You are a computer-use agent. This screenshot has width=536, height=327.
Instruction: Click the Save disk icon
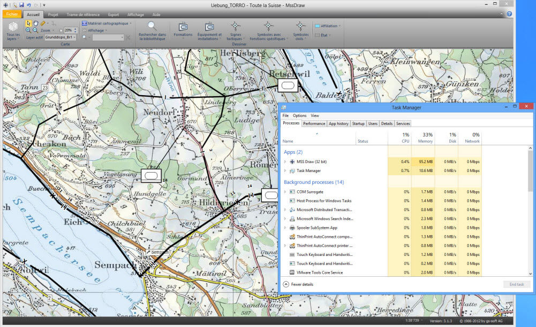[x=21, y=5]
